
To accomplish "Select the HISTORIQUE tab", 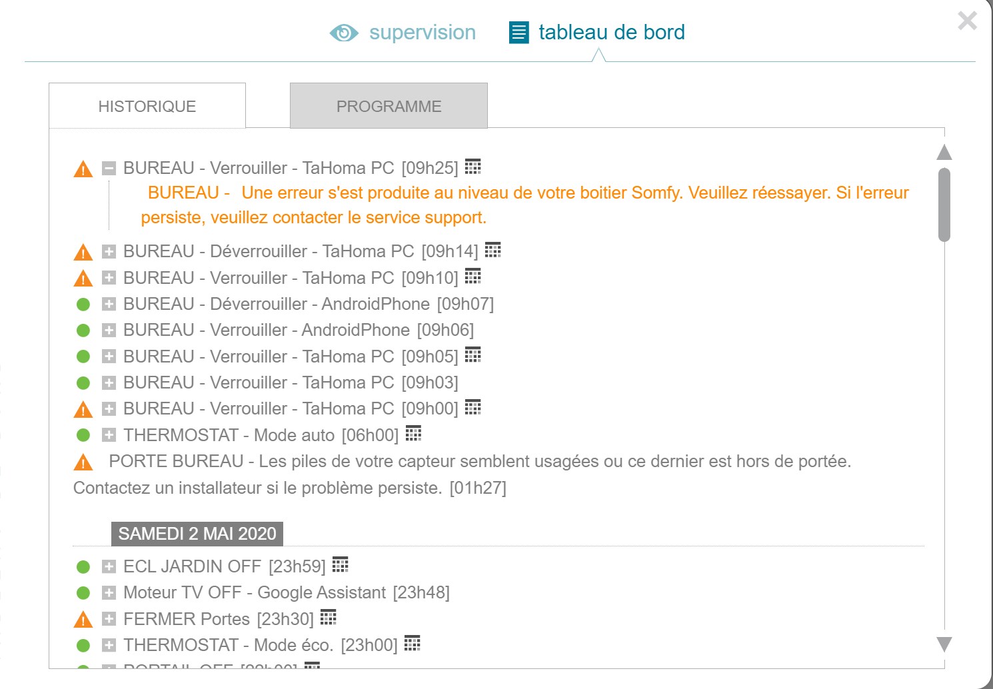I will click(147, 107).
